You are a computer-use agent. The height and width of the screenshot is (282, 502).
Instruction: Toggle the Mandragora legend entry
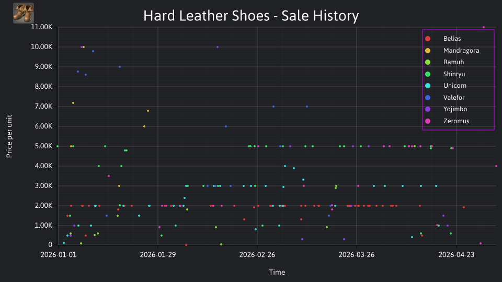point(461,51)
